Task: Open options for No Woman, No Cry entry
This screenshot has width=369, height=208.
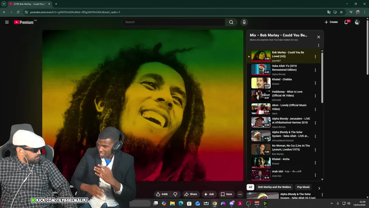Action: point(315,150)
